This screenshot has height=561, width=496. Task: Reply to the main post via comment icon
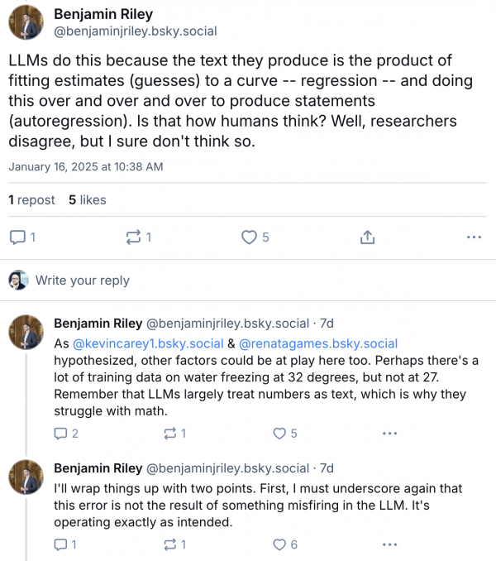tap(17, 237)
